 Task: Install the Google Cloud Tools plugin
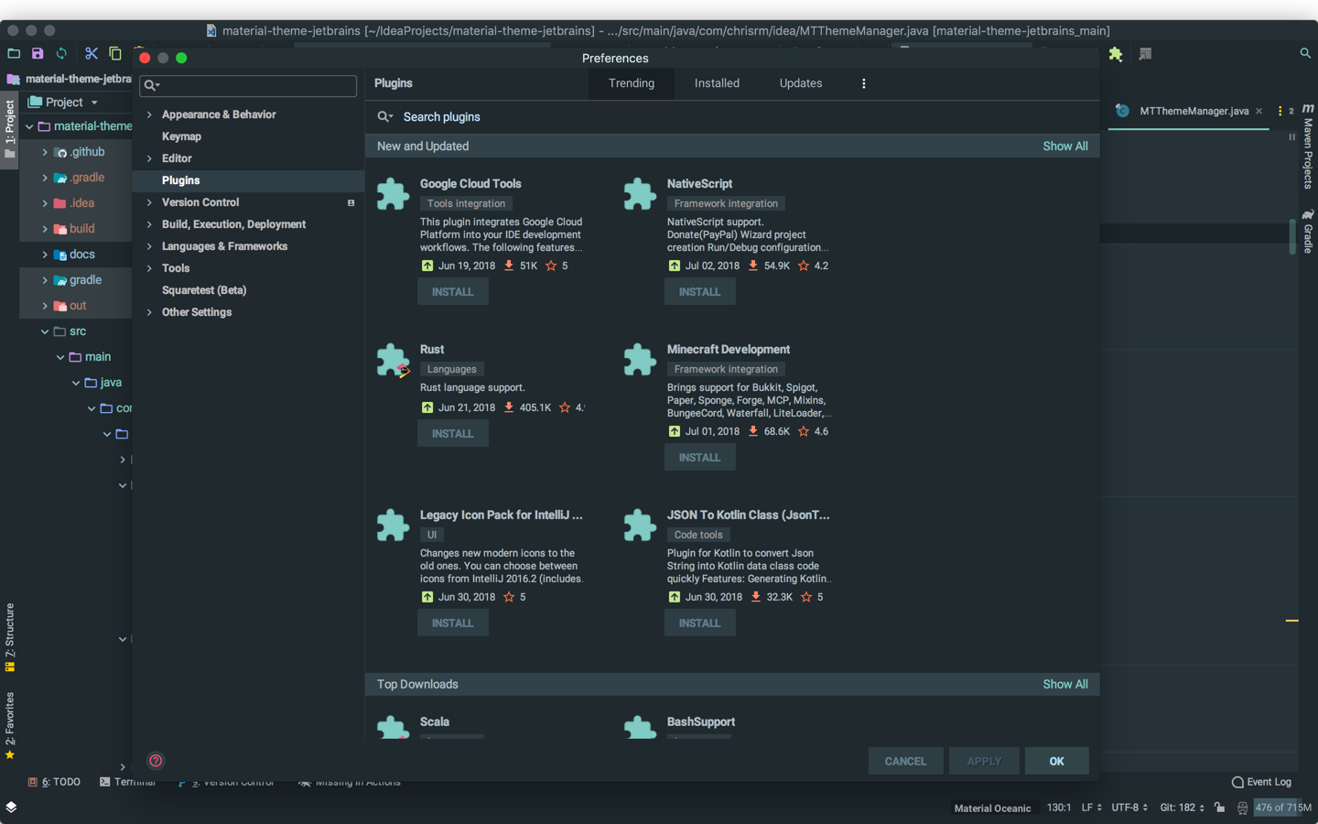[x=453, y=292]
